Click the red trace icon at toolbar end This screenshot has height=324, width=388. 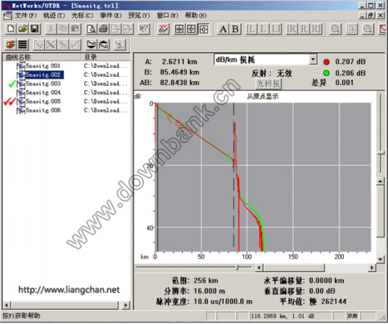[x=383, y=29]
